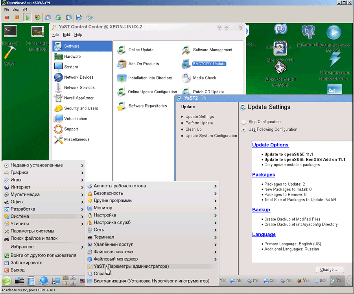Click blue globe icon in taskbar

pos(43,281)
